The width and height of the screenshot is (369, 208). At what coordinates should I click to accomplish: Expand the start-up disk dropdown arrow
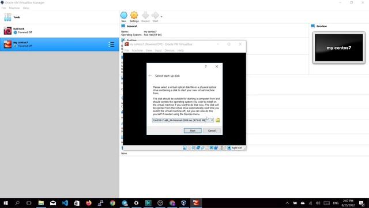pos(212,120)
